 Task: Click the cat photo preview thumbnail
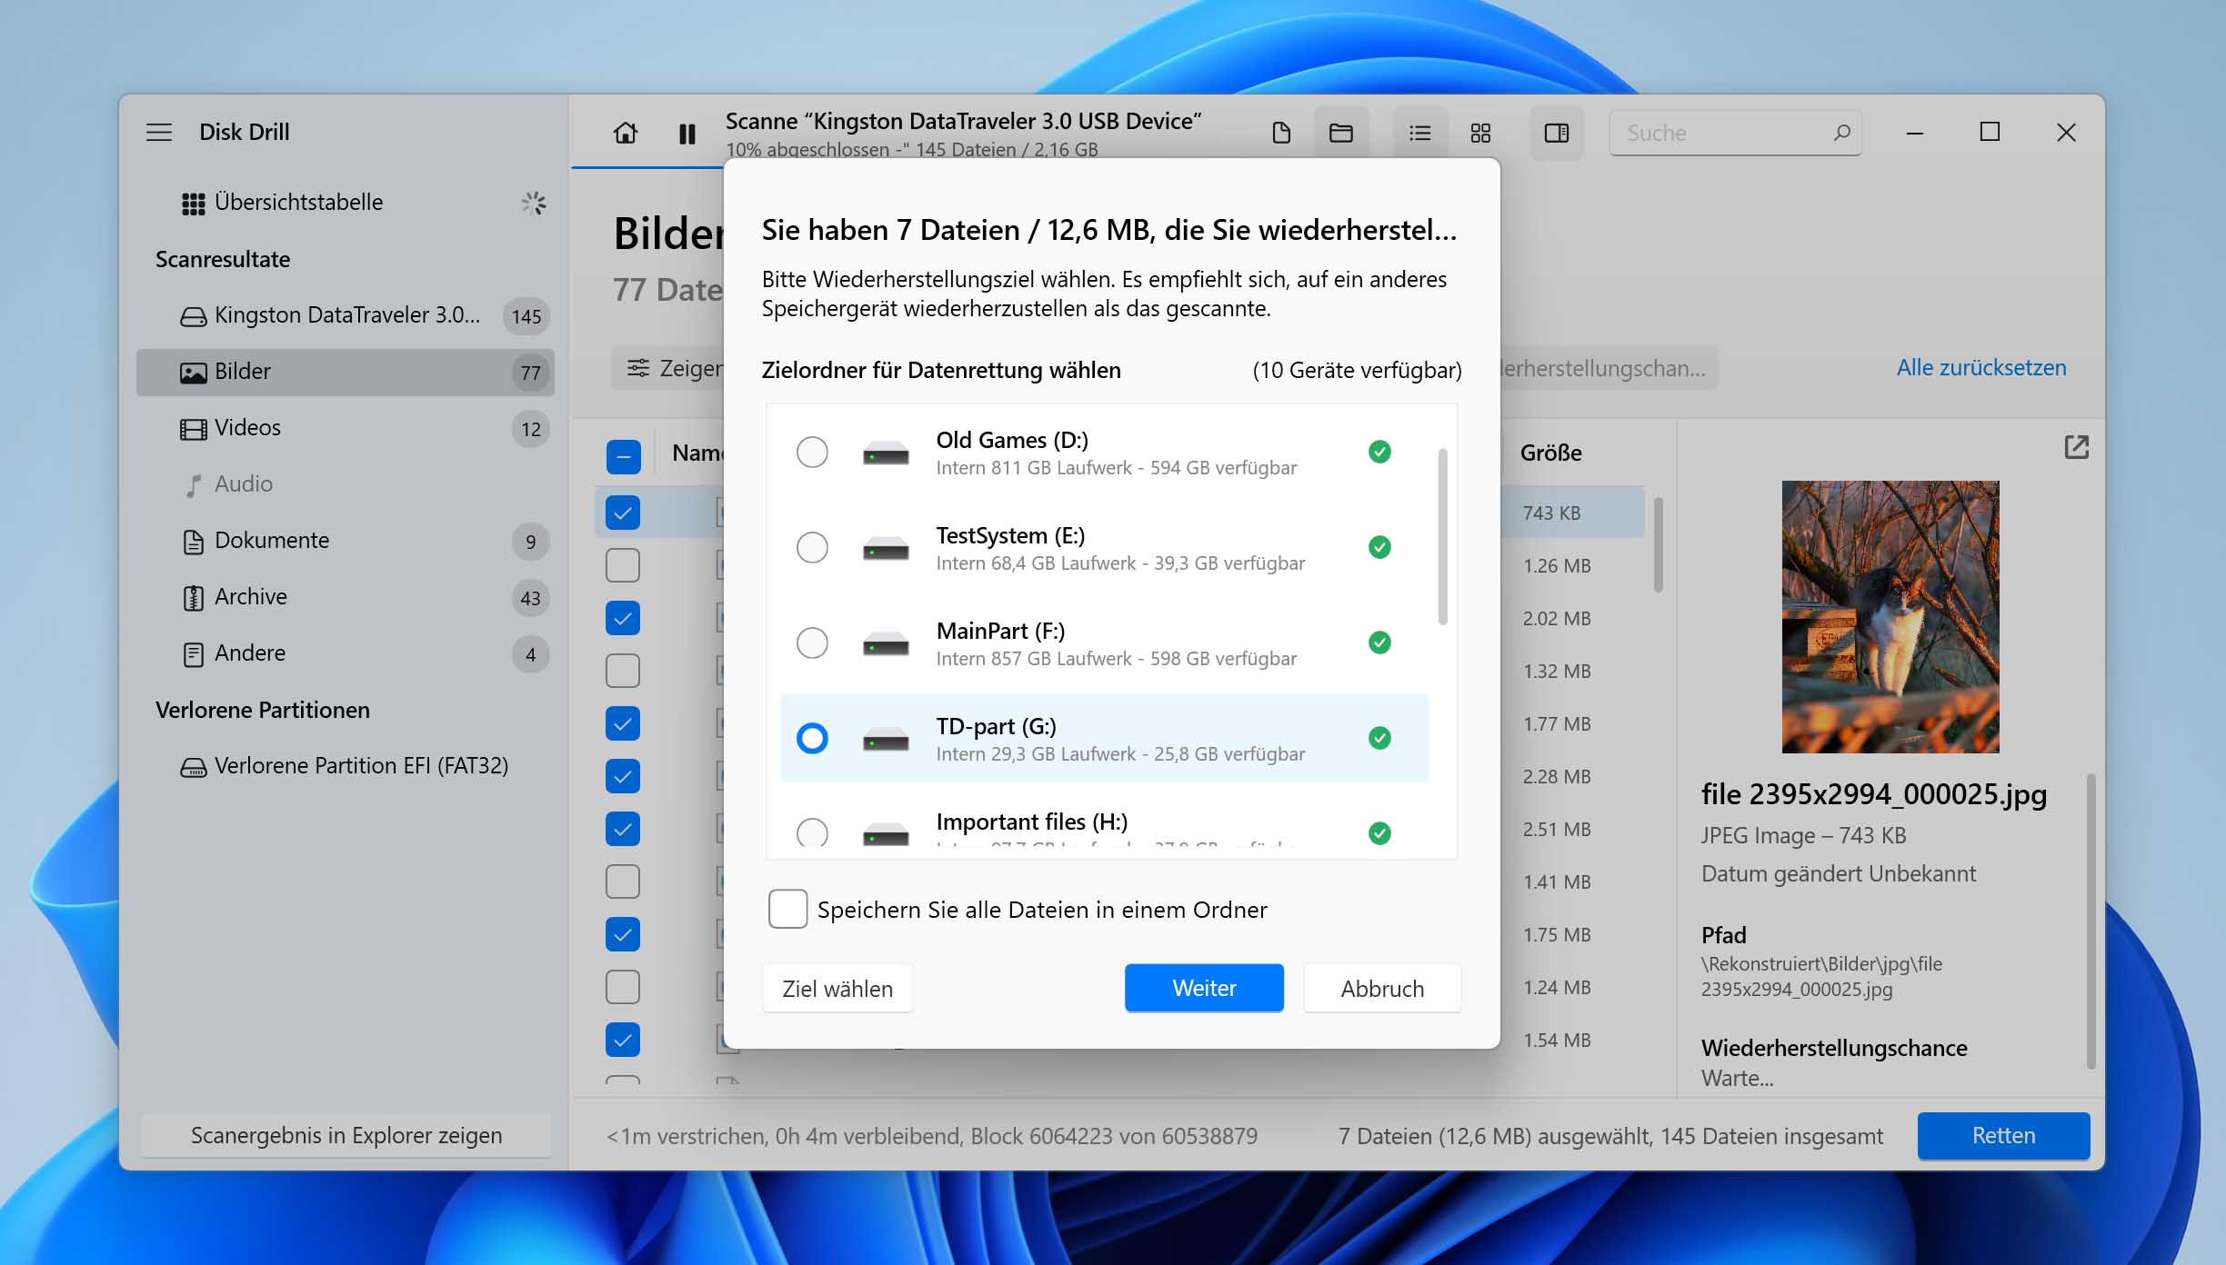(x=1890, y=616)
